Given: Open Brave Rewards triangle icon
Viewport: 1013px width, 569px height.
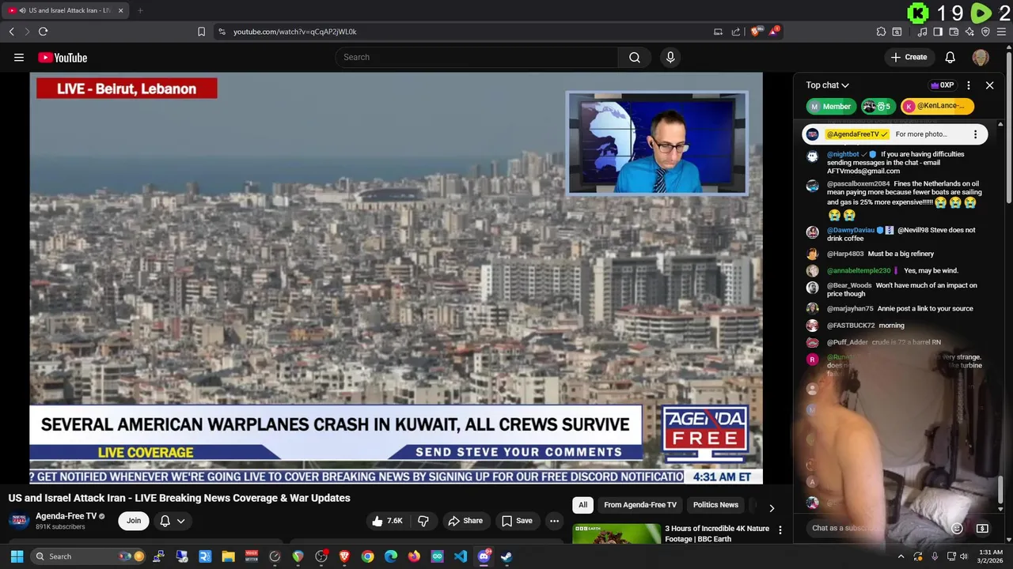Looking at the screenshot, I should pyautogui.click(x=774, y=32).
